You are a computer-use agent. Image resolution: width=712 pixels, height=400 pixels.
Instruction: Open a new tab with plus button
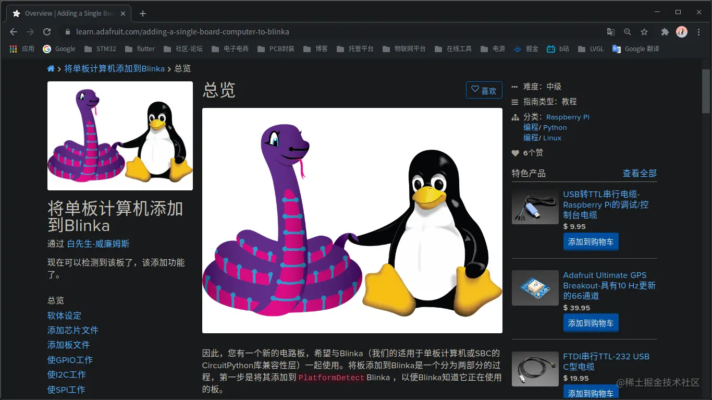click(143, 14)
